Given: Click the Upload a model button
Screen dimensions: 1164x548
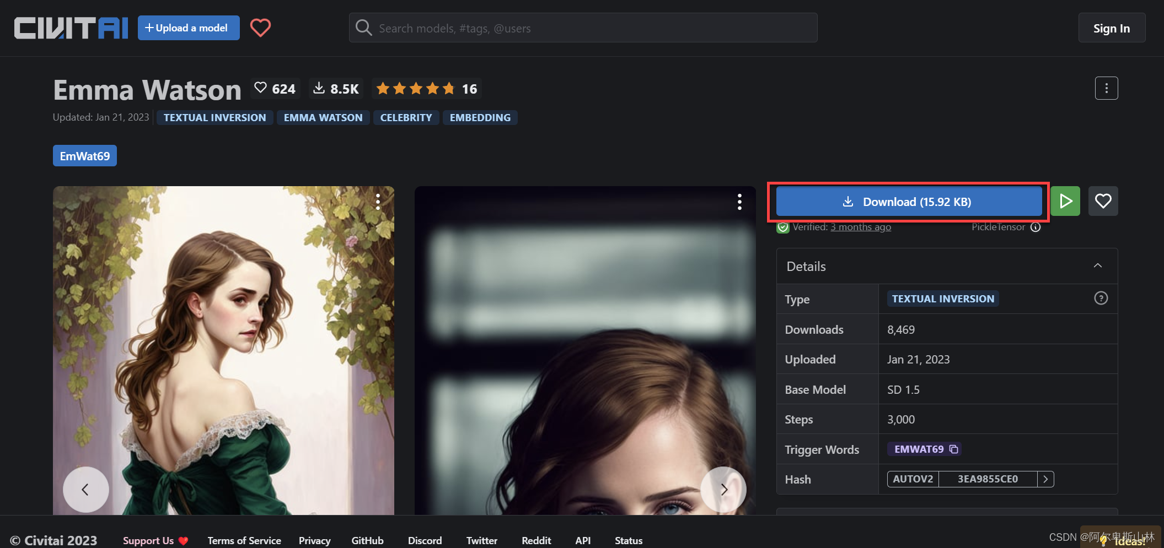Looking at the screenshot, I should tap(189, 28).
